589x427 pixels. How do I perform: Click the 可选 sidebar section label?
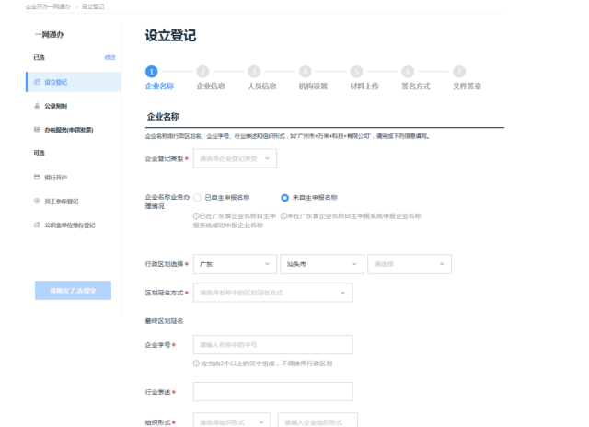click(39, 153)
